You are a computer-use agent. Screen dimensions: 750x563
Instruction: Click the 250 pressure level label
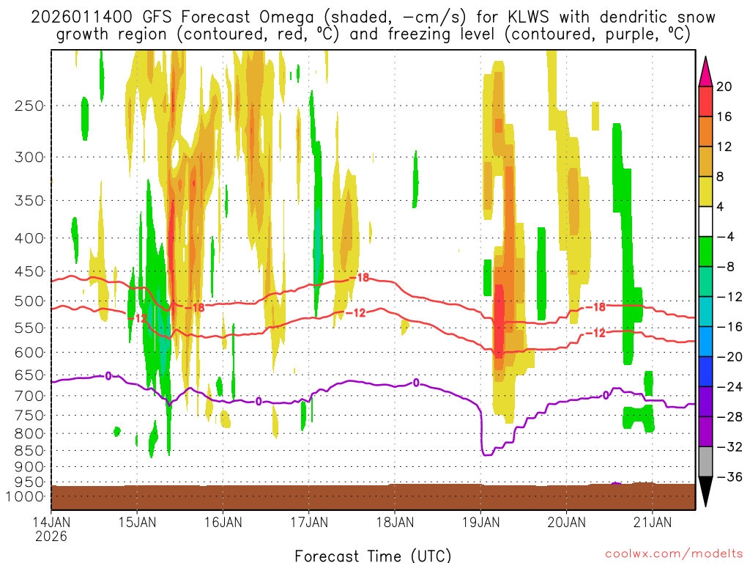tap(29, 106)
